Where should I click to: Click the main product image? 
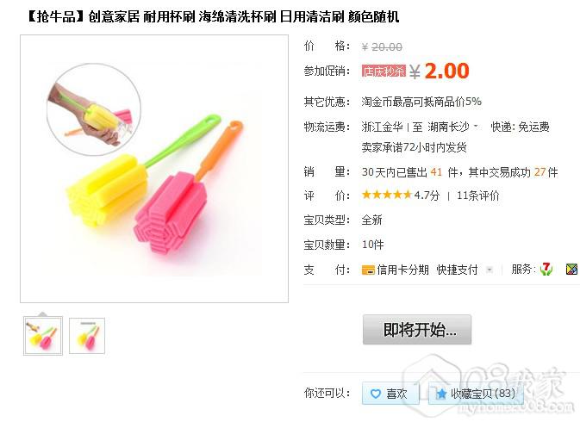(x=154, y=169)
